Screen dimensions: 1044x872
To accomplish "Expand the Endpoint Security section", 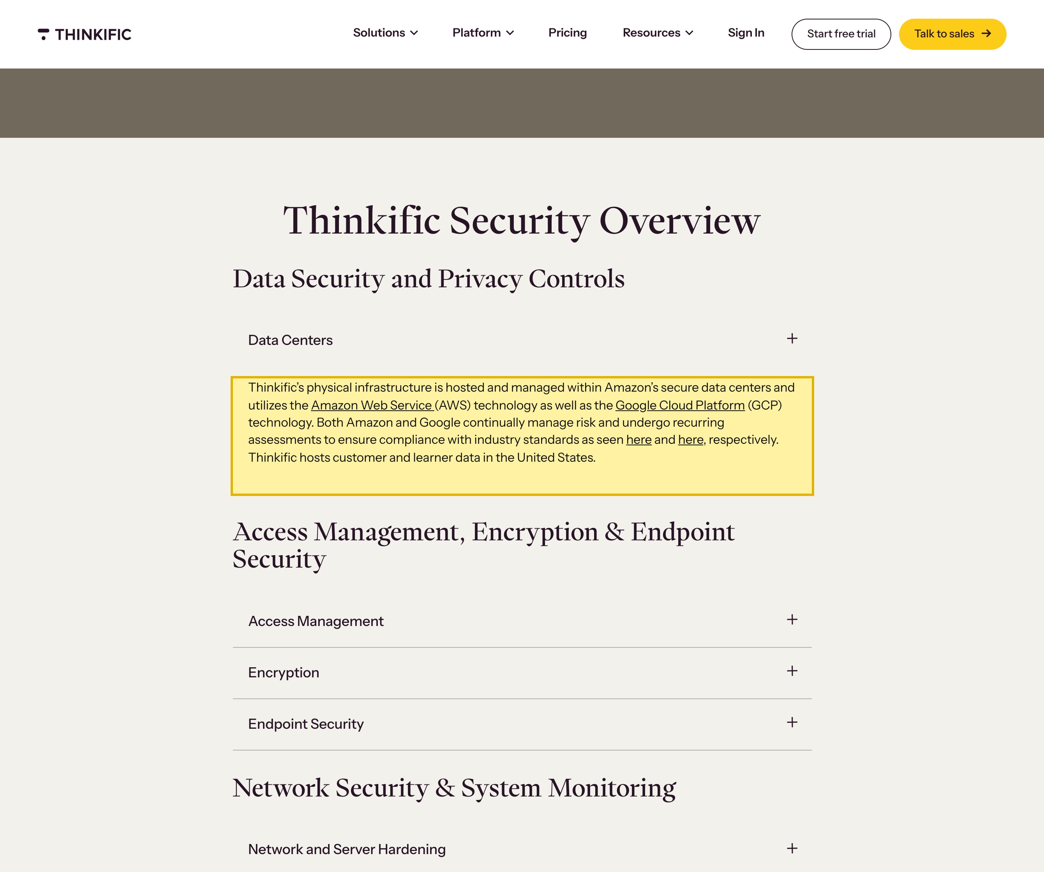I will (x=522, y=724).
